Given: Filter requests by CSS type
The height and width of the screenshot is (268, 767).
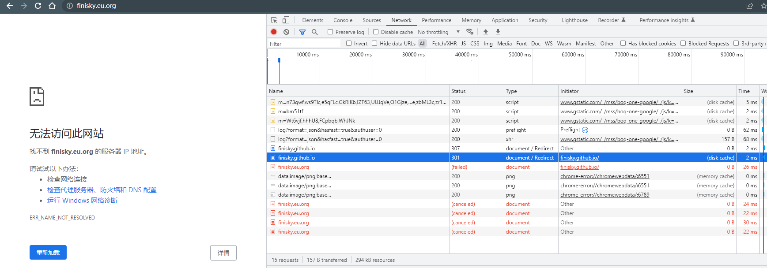Looking at the screenshot, I should pyautogui.click(x=475, y=44).
